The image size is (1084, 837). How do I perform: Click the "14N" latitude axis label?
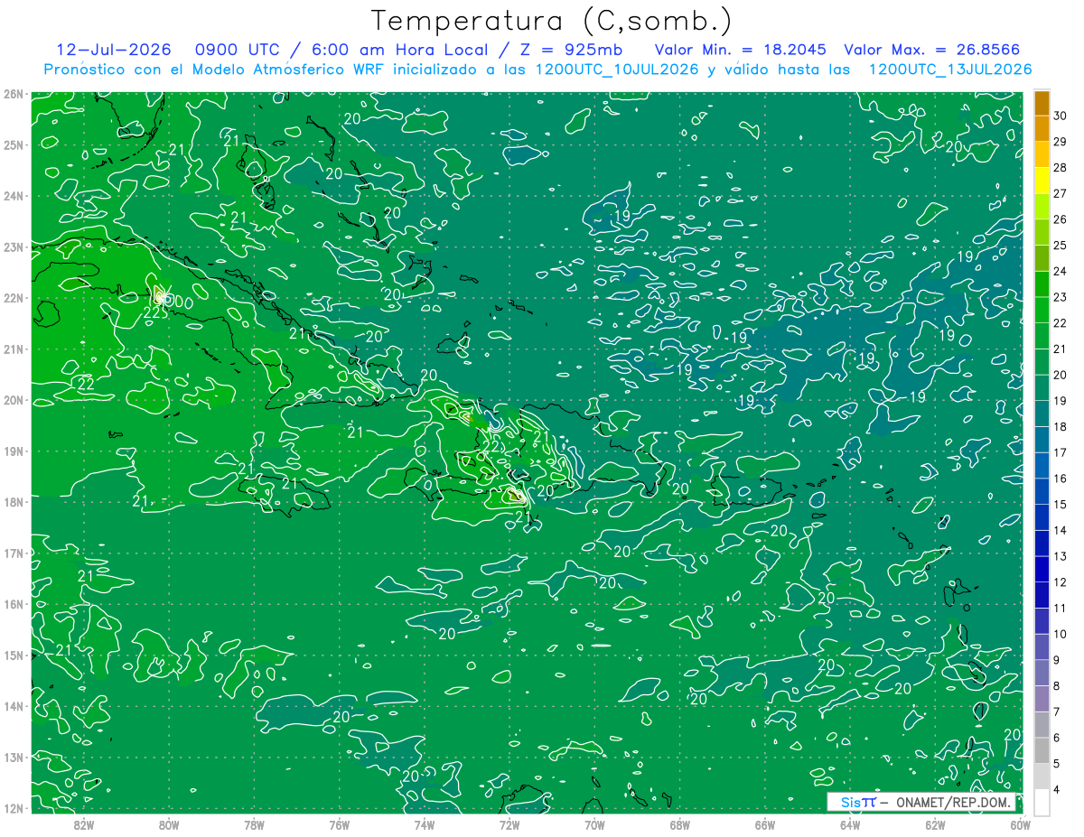[x=13, y=706]
